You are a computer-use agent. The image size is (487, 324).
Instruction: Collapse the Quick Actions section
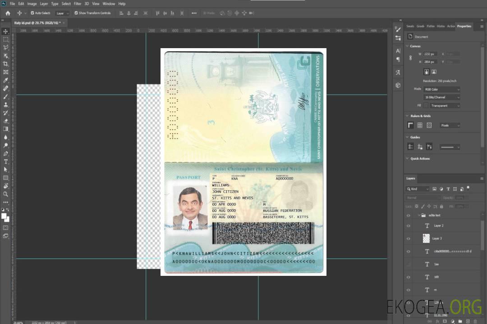pyautogui.click(x=407, y=158)
